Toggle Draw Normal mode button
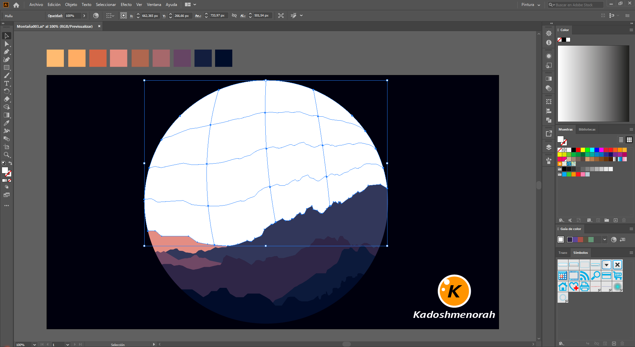The width and height of the screenshot is (635, 347). pyautogui.click(x=6, y=187)
